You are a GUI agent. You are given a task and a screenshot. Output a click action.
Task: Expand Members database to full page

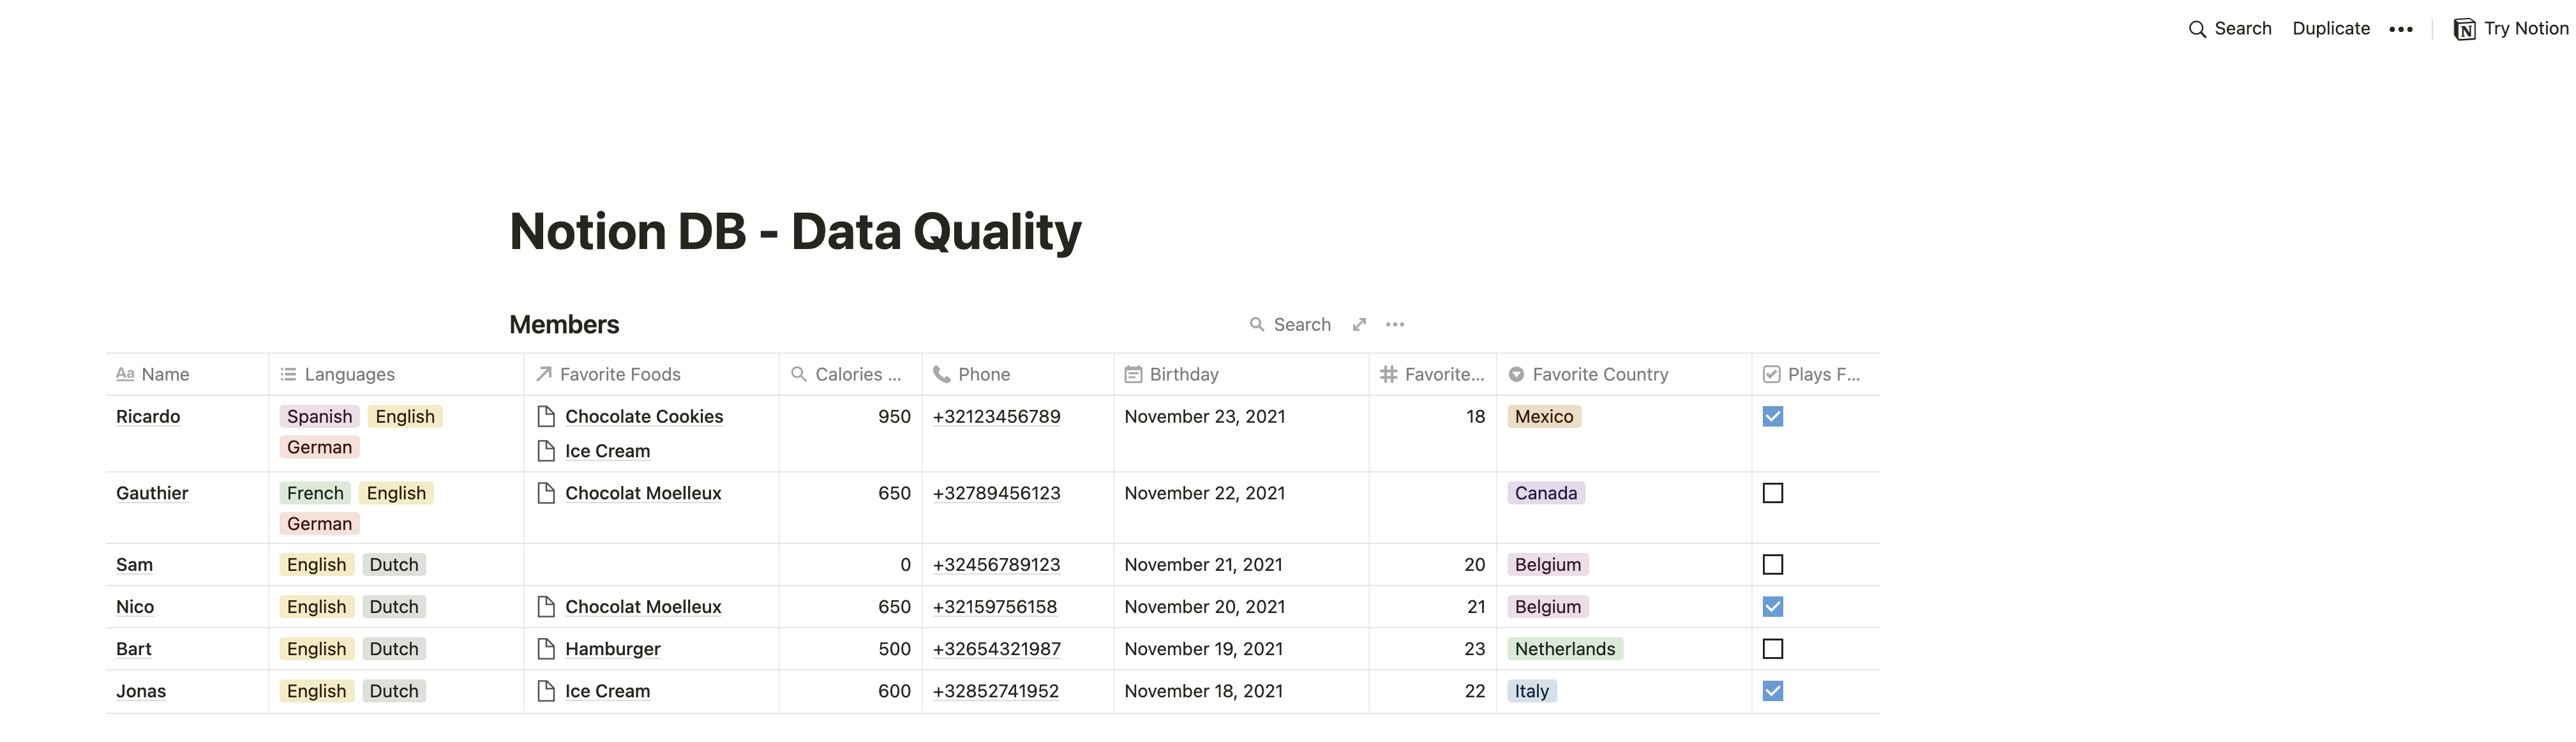pyautogui.click(x=1359, y=324)
